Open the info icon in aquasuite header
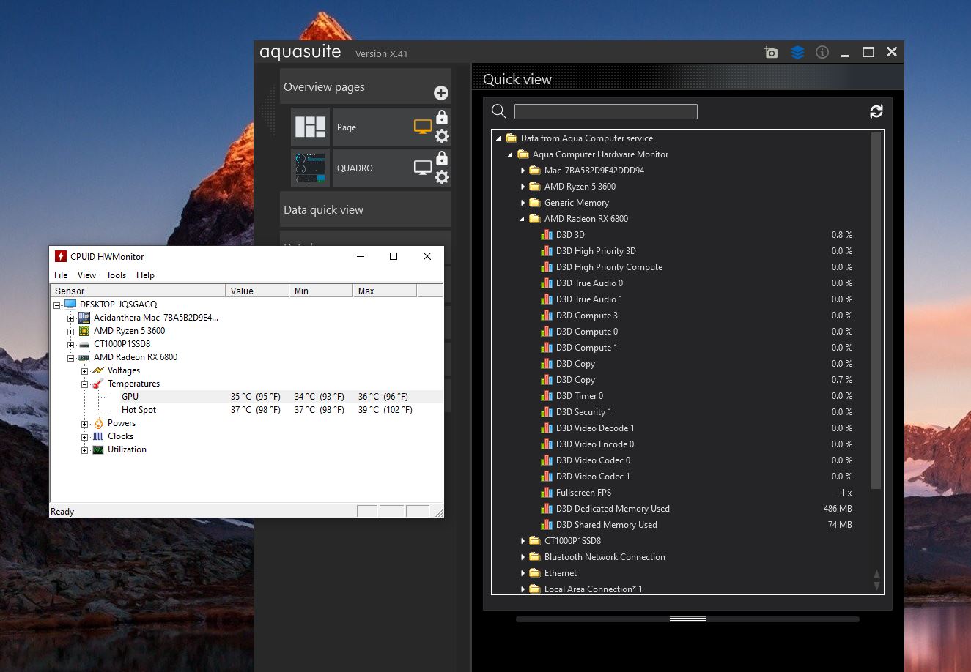This screenshot has width=971, height=672. [822, 53]
